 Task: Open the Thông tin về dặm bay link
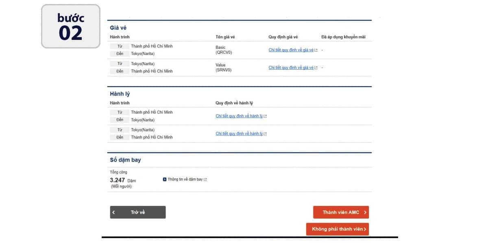pos(185,180)
